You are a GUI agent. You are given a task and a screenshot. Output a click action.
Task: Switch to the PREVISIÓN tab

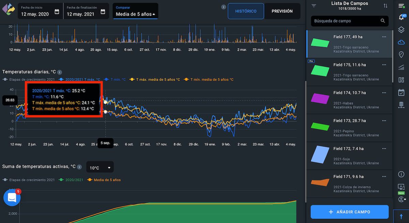(x=282, y=11)
